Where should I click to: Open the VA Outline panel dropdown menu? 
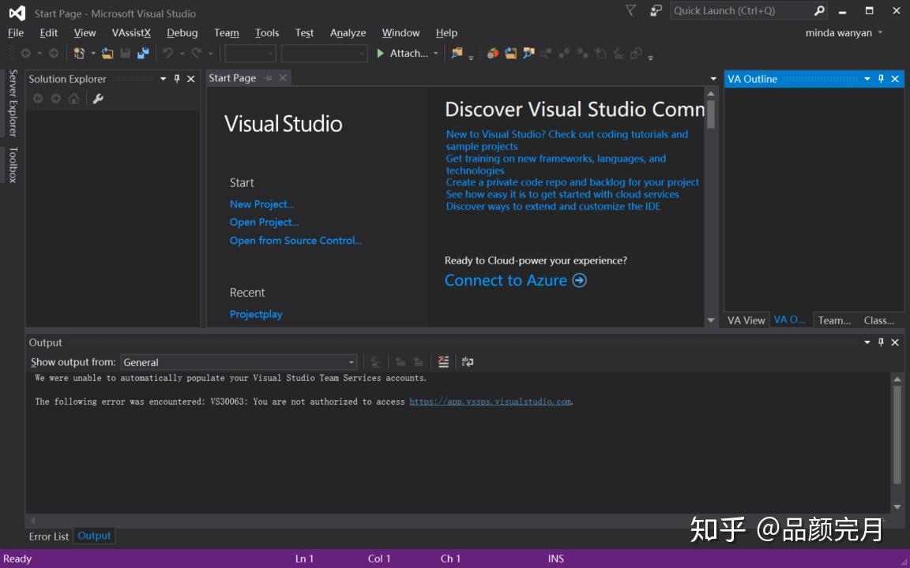867,79
